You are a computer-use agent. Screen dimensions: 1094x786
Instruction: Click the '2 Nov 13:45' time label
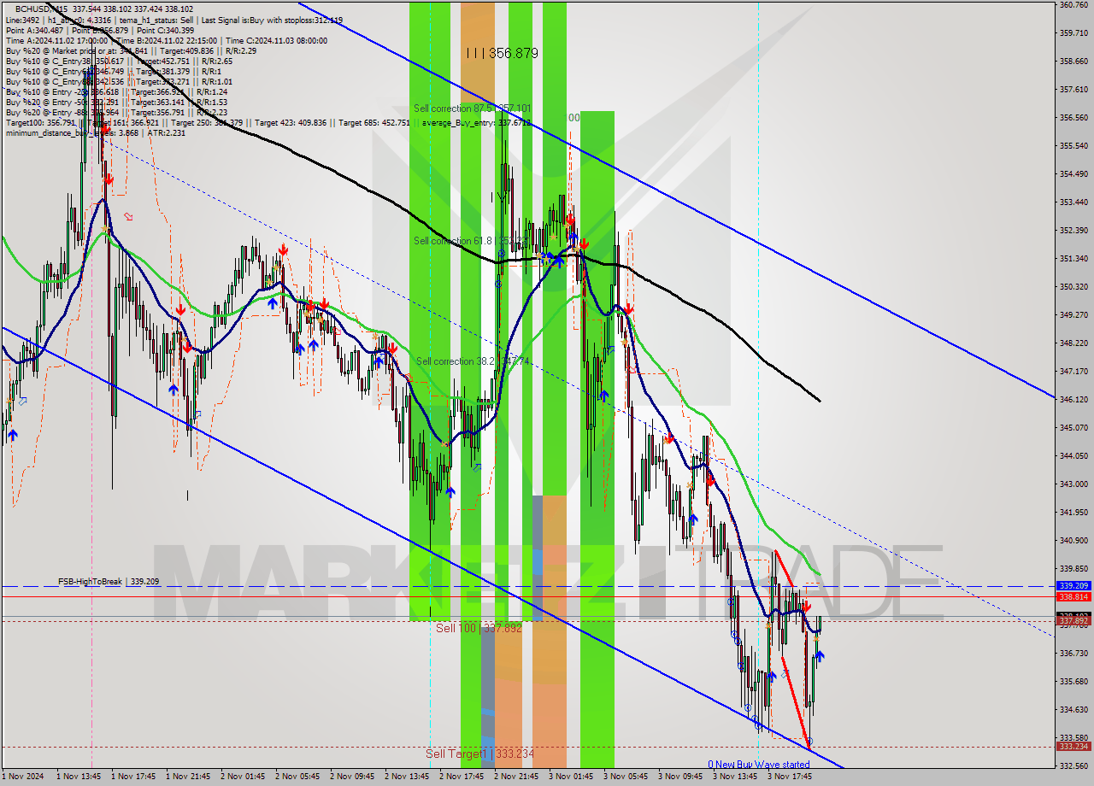click(x=407, y=777)
